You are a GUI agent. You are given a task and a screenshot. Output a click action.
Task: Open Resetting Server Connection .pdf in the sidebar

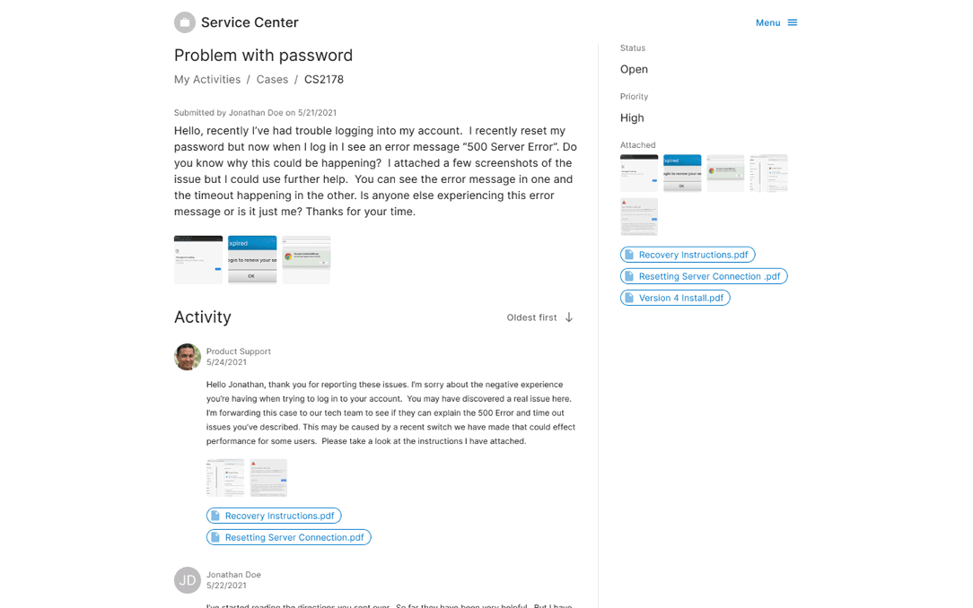(x=711, y=276)
